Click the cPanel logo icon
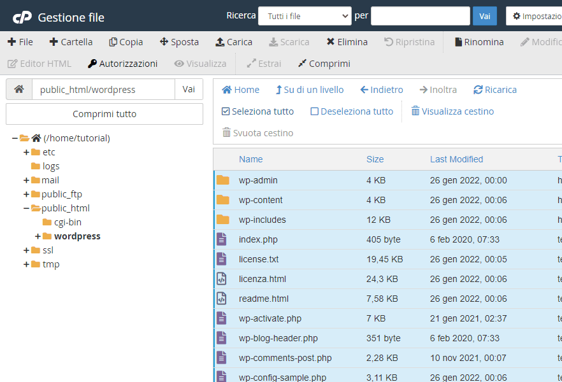The width and height of the screenshot is (562, 382). pyautogui.click(x=22, y=17)
